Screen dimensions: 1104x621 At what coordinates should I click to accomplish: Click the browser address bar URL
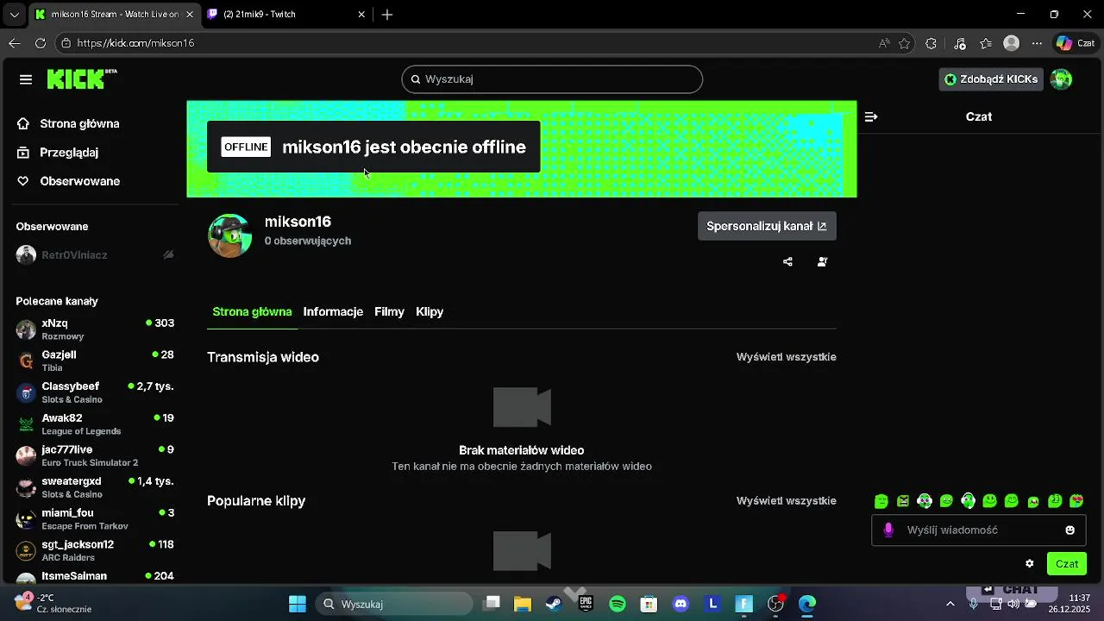pos(135,43)
